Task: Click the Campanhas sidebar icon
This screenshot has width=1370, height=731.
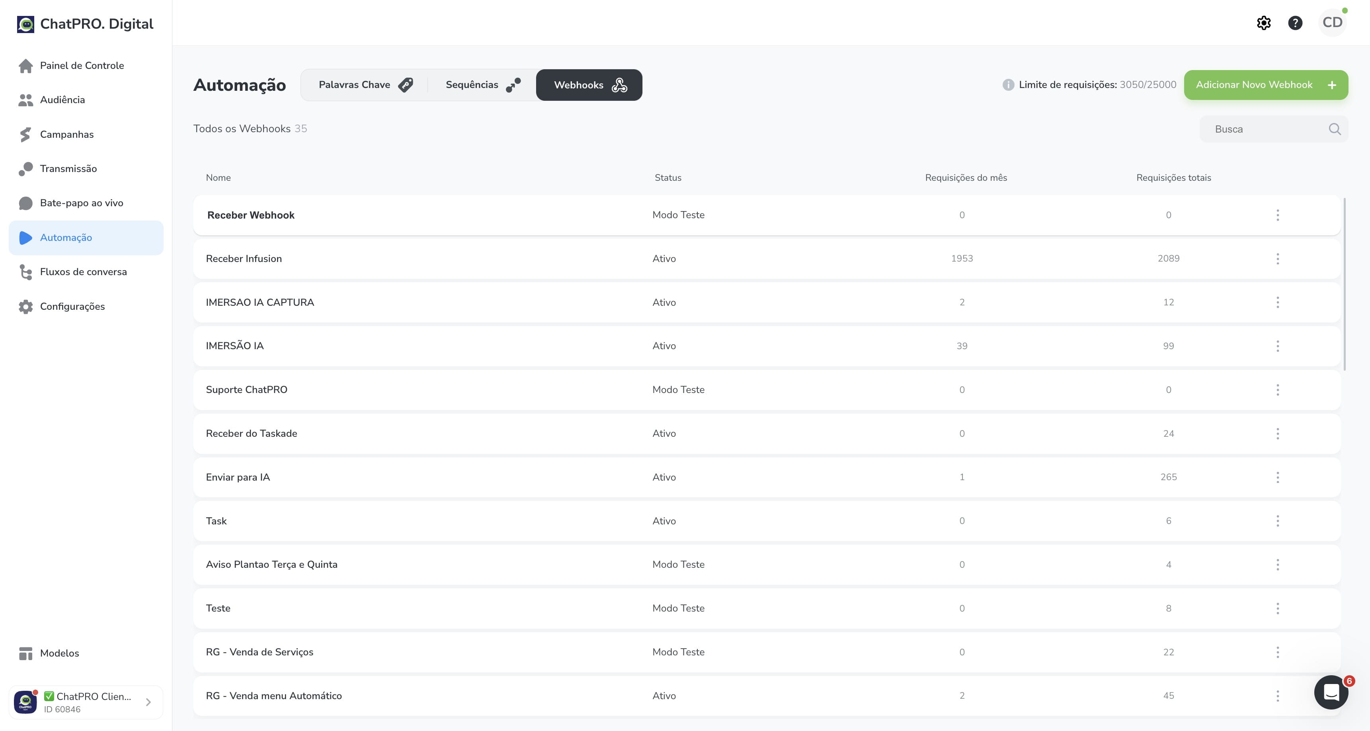Action: tap(25, 135)
